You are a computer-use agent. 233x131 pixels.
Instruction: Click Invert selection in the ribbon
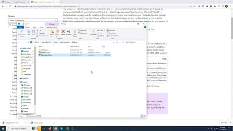point(112,36)
